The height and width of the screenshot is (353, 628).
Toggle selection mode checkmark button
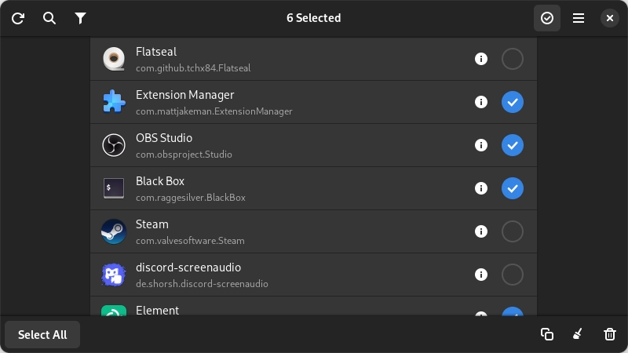point(547,18)
